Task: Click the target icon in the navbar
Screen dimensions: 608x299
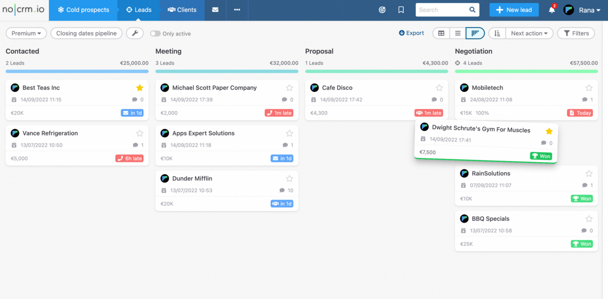Action: [382, 10]
